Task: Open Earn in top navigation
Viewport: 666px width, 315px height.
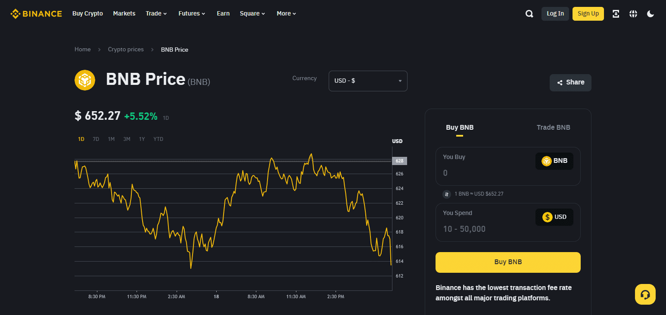Action: click(x=223, y=13)
